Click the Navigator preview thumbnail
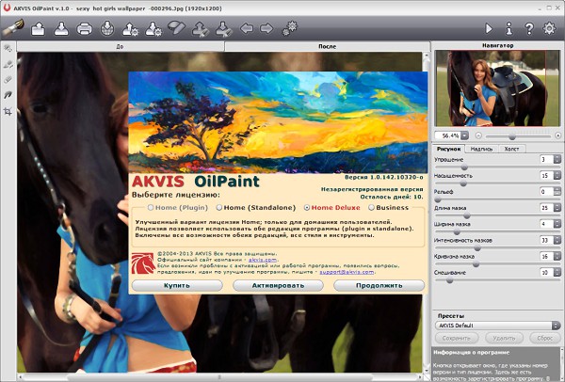565x382 pixels. click(496, 88)
